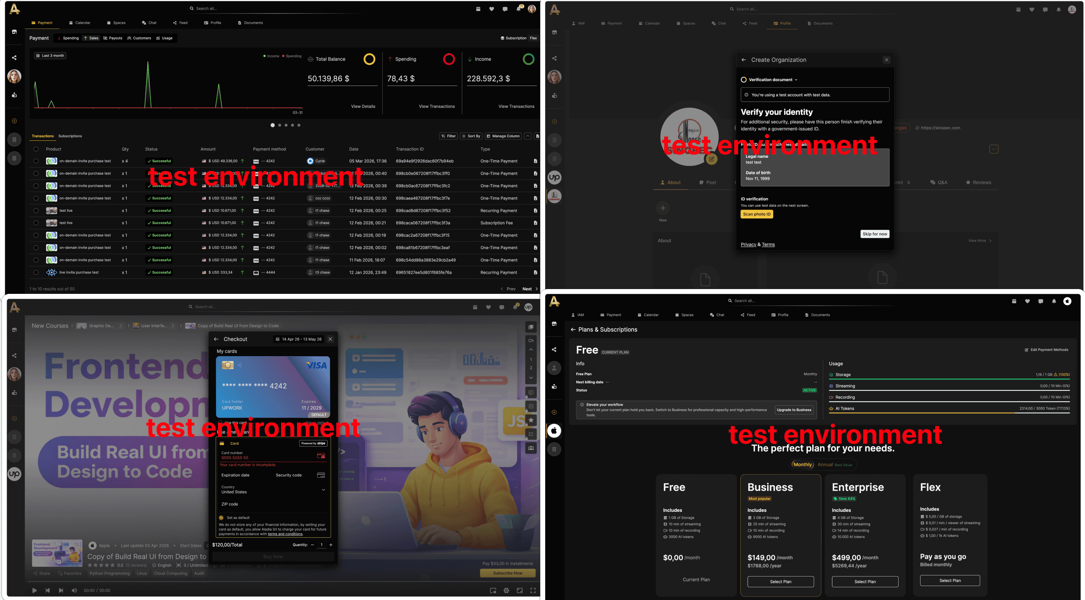Open the bell icon in Plans window header
This screenshot has width=1085, height=600.
(1054, 301)
